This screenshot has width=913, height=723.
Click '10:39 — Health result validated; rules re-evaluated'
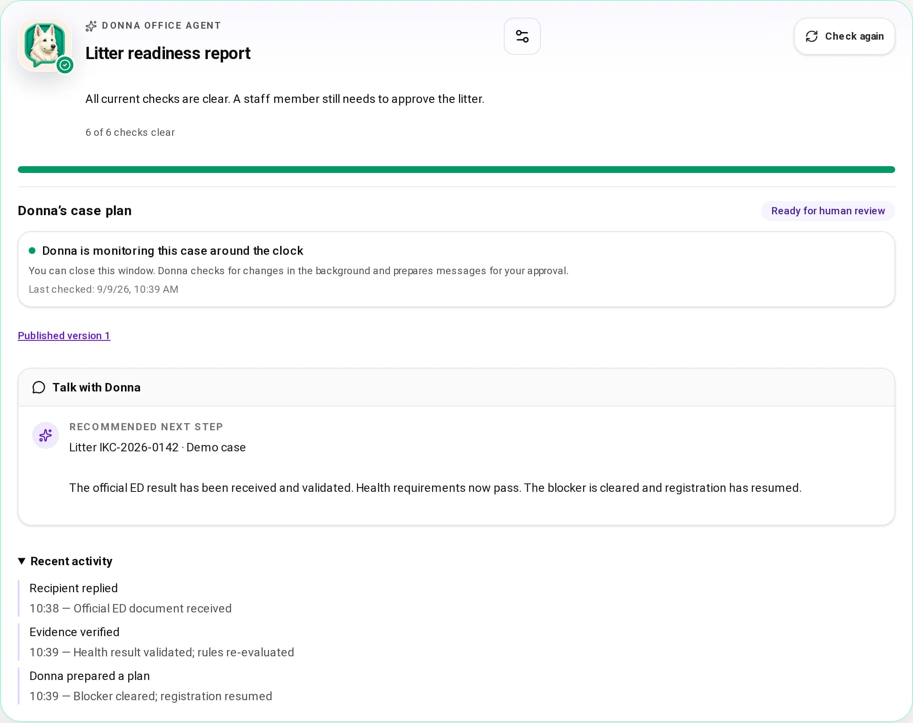click(162, 653)
